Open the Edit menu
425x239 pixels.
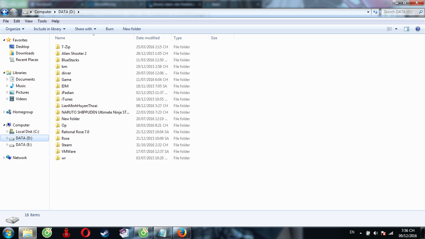coord(17,21)
